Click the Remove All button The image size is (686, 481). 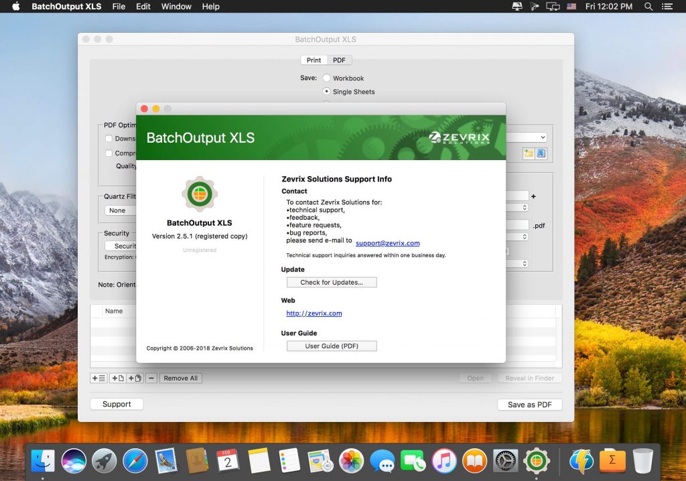[x=180, y=378]
